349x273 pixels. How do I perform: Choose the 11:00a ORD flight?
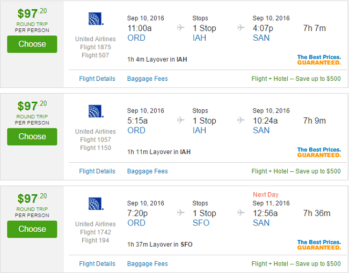32,44
